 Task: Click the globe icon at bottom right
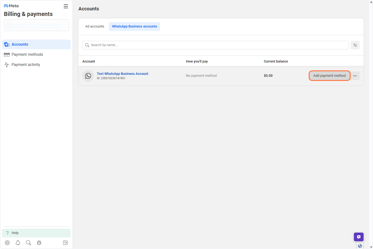(x=360, y=246)
